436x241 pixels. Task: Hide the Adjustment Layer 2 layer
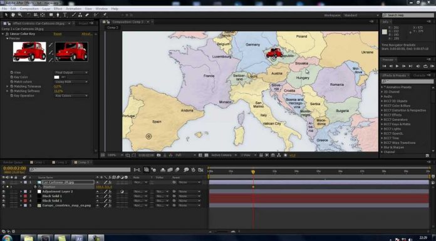(3, 192)
